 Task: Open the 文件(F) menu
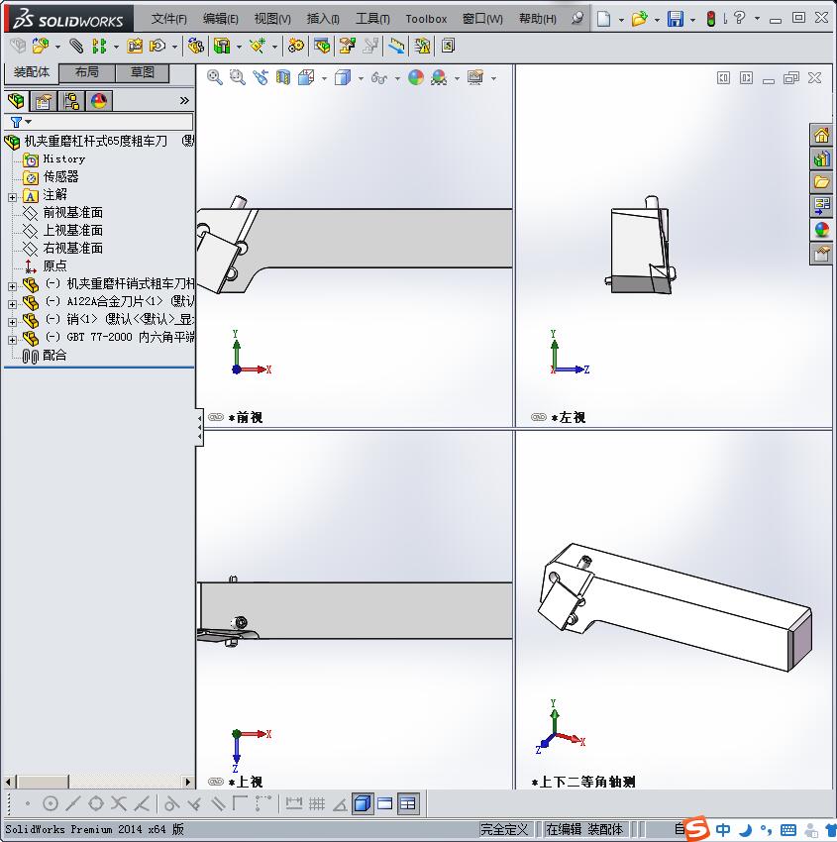[168, 19]
